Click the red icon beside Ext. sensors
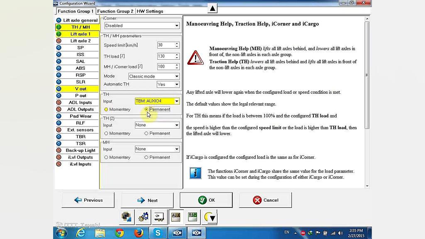425x239 pixels. point(59,130)
